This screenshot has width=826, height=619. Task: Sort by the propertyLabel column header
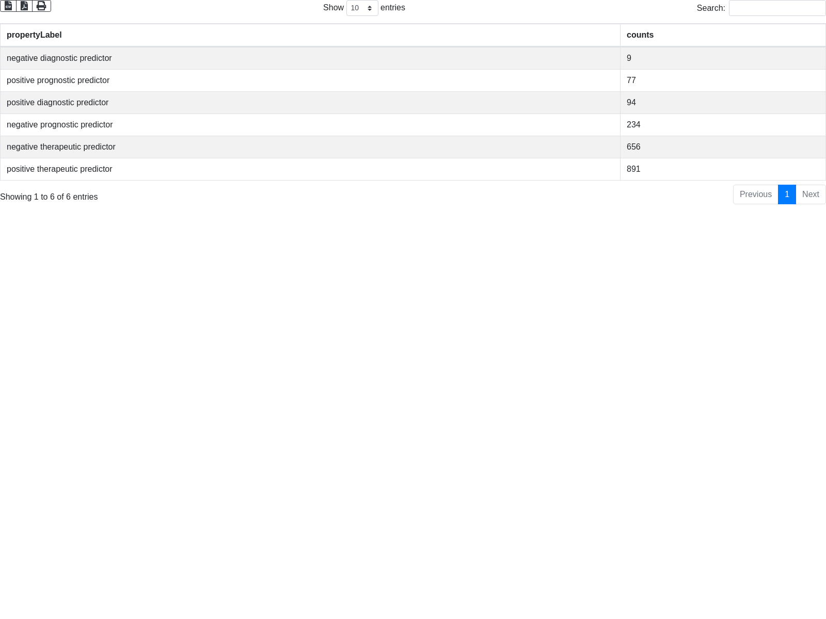coord(34,35)
